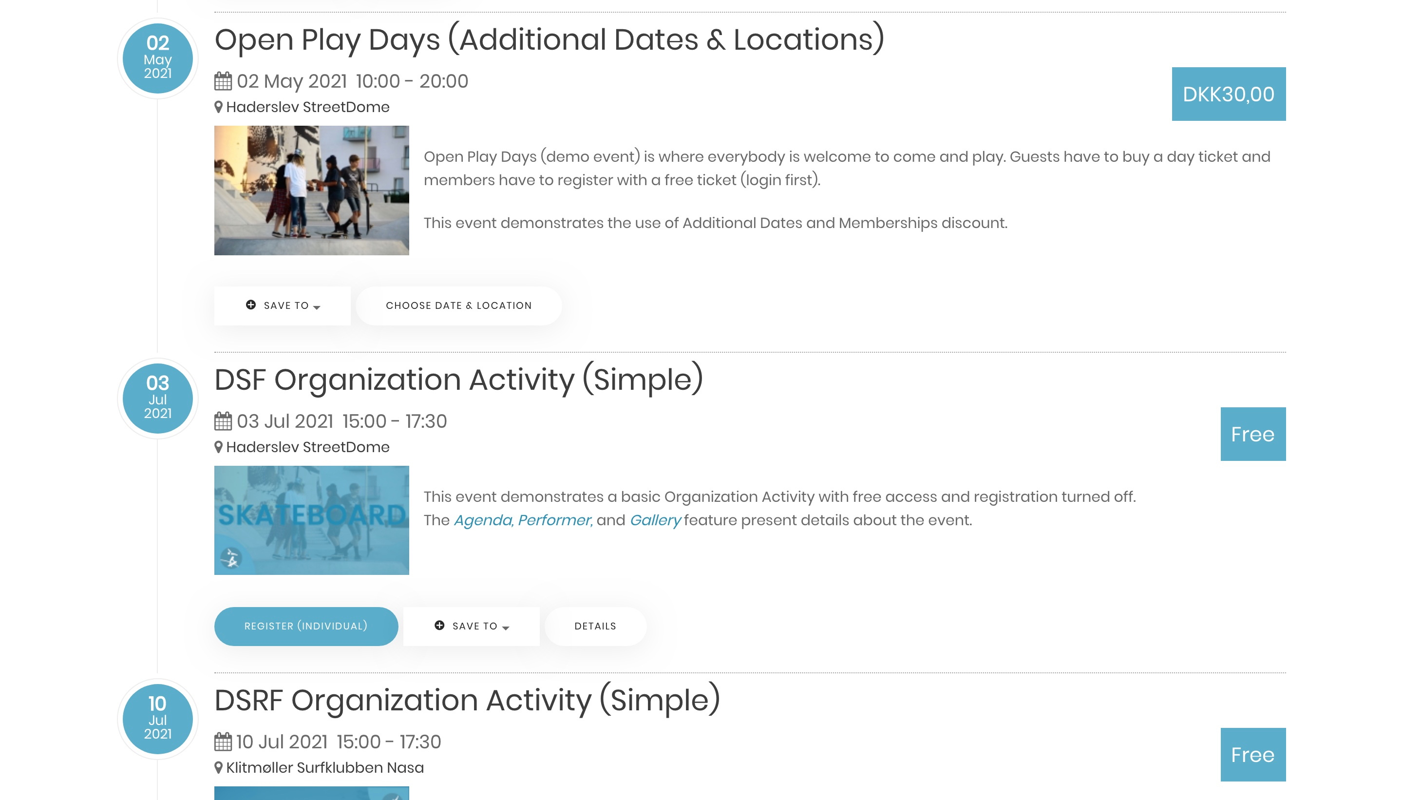Click calendar icon beside 10 Jul 2021 date

(223, 742)
